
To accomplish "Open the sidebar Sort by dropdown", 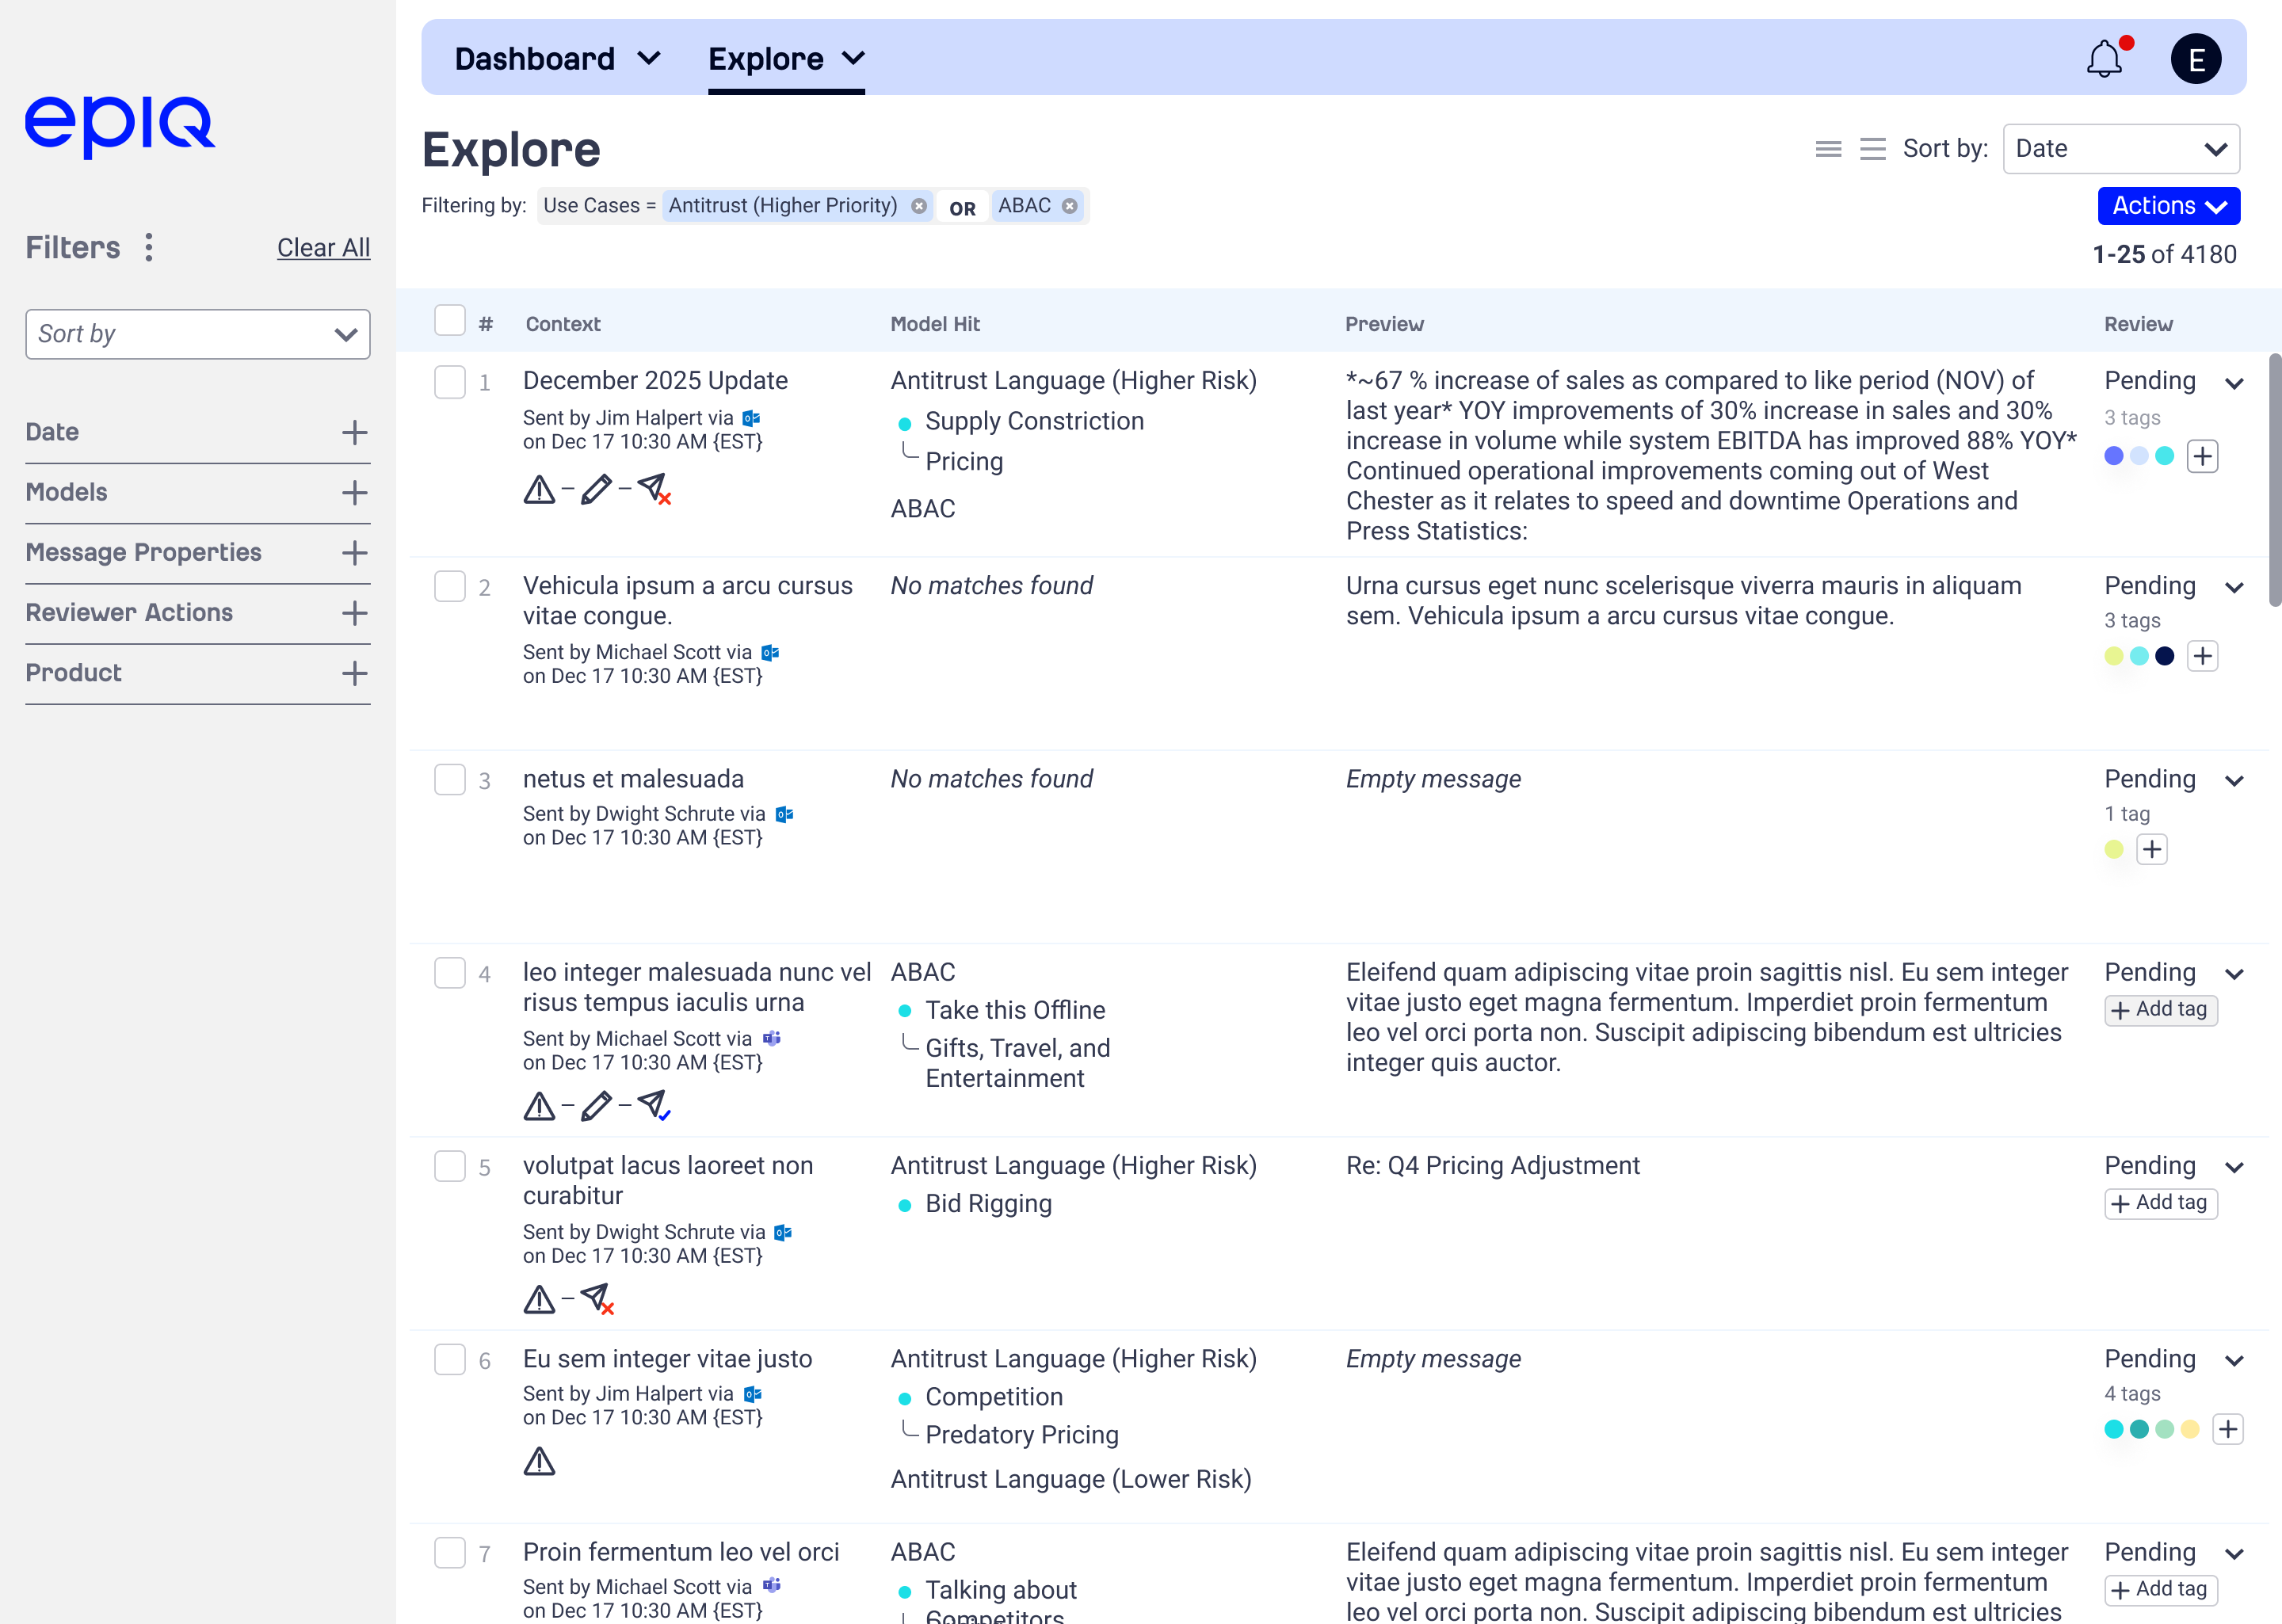I will coord(198,334).
